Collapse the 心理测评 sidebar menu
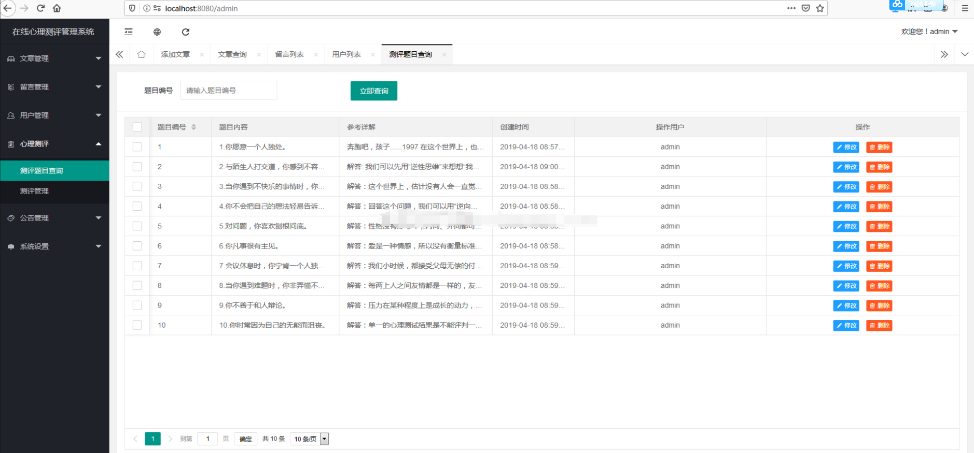Image resolution: width=974 pixels, height=453 pixels. tap(54, 144)
